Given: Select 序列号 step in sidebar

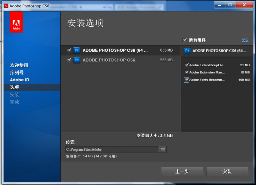Looking at the screenshot, I should point(17,73).
